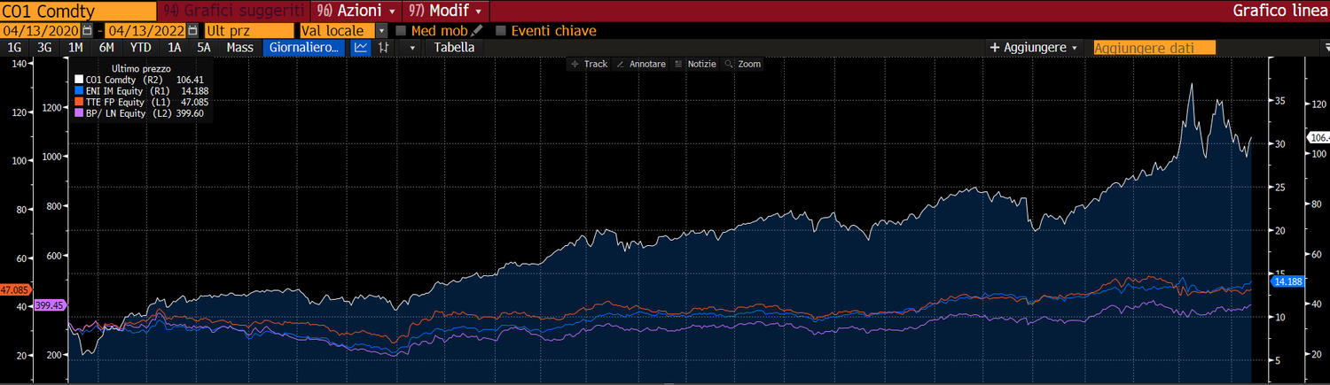1330x385 pixels.
Task: Click the 106.4 white axis price tag
Action: [x=1318, y=137]
